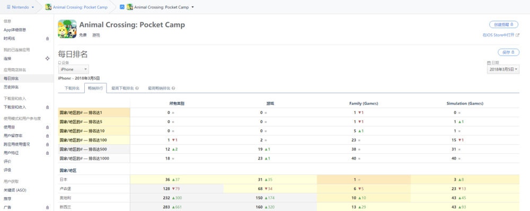
Task: Select 每日排名 in the sidebar
Action: pyautogui.click(x=26, y=78)
